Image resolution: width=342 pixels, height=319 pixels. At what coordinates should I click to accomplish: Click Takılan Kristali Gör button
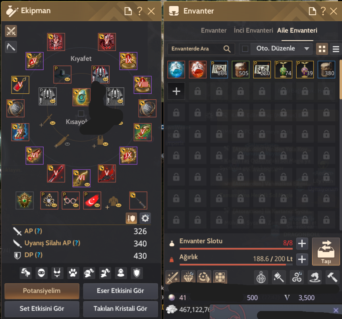coord(120,309)
